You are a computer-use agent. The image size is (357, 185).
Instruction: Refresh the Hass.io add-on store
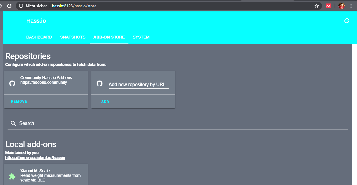coord(347,21)
